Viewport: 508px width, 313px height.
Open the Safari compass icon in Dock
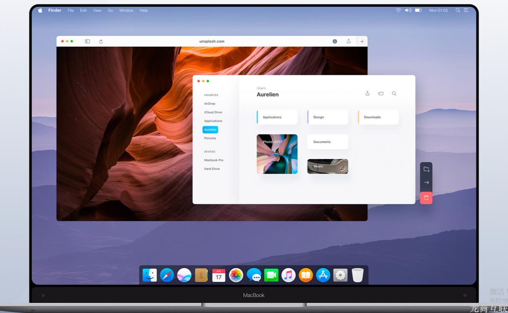pos(167,275)
